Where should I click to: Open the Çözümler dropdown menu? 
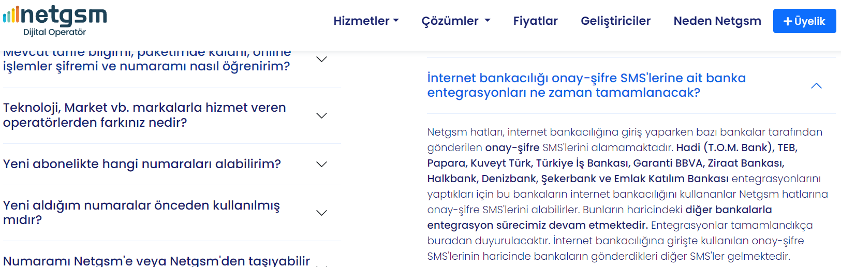(x=455, y=21)
